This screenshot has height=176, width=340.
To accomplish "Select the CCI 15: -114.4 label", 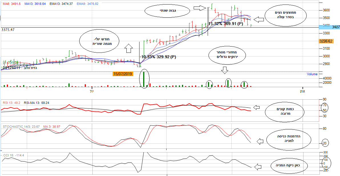I will (13, 155).
